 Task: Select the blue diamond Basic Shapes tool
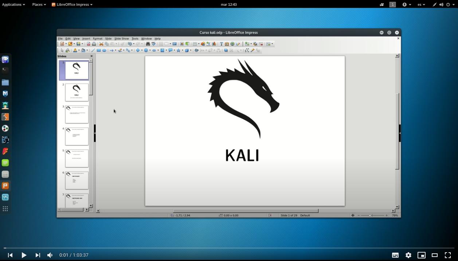(138, 50)
